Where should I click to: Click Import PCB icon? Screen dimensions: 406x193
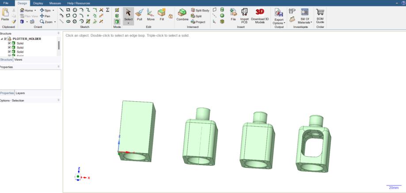[244, 15]
